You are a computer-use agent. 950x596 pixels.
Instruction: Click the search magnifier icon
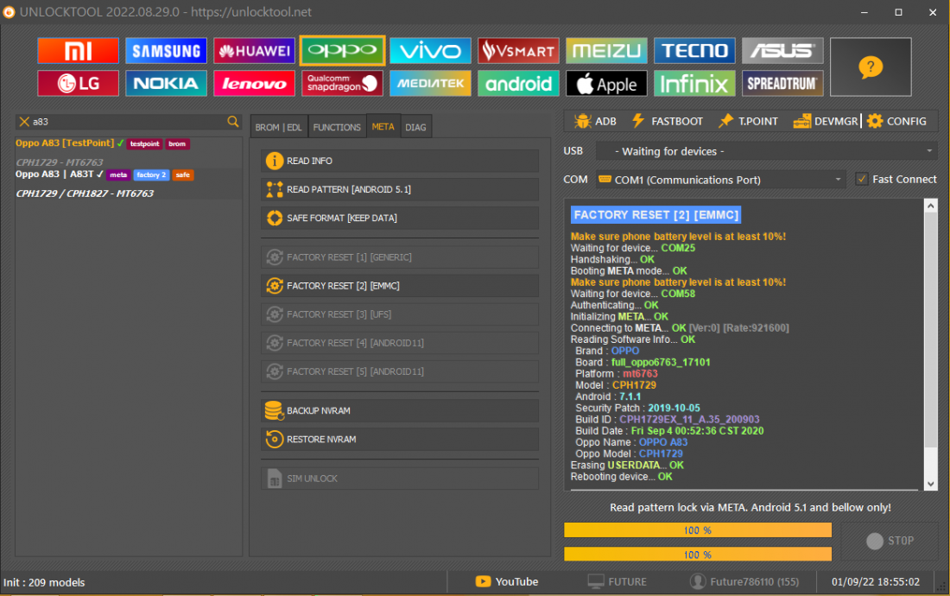[x=232, y=122]
